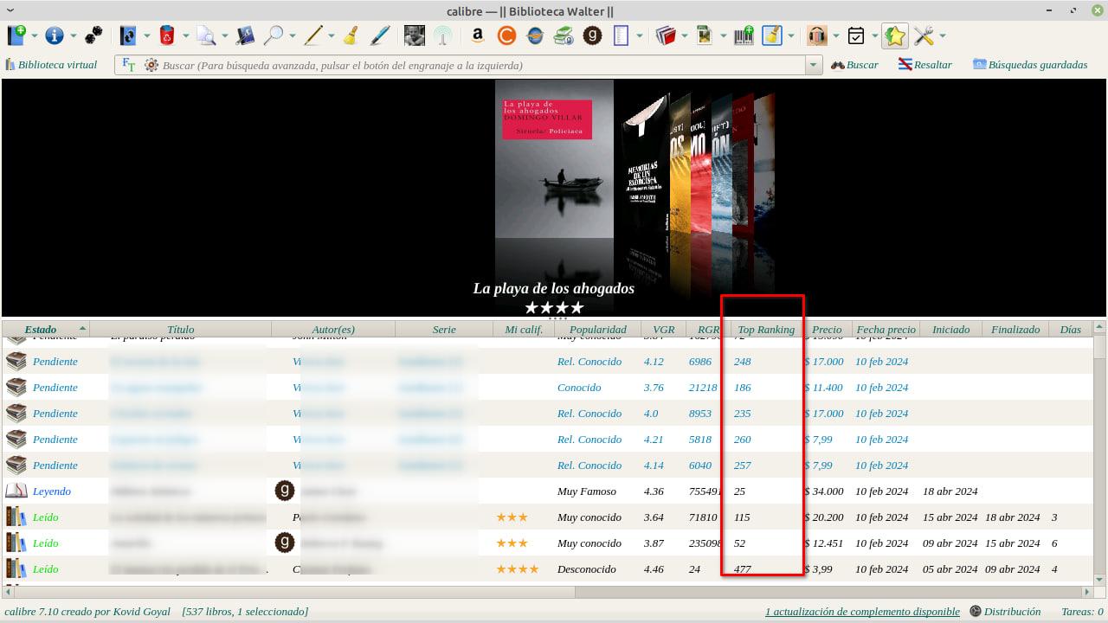Click the Convert books icon
Image resolution: width=1108 pixels, height=623 pixels.
point(128,35)
